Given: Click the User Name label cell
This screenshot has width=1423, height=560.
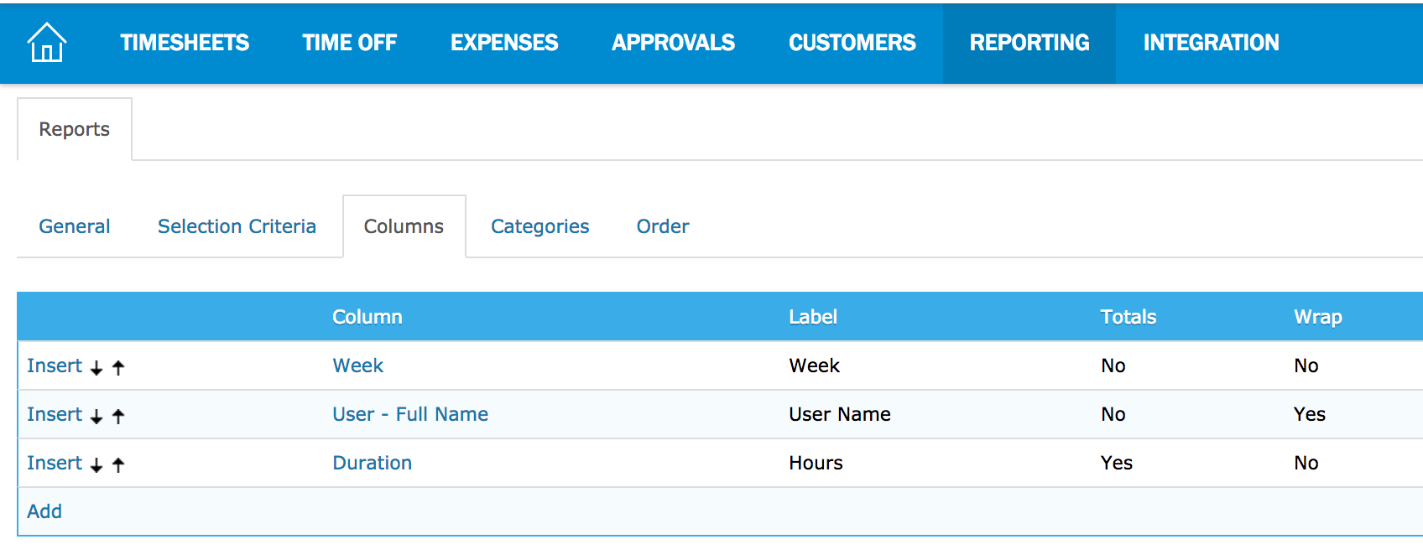Looking at the screenshot, I should [x=840, y=414].
